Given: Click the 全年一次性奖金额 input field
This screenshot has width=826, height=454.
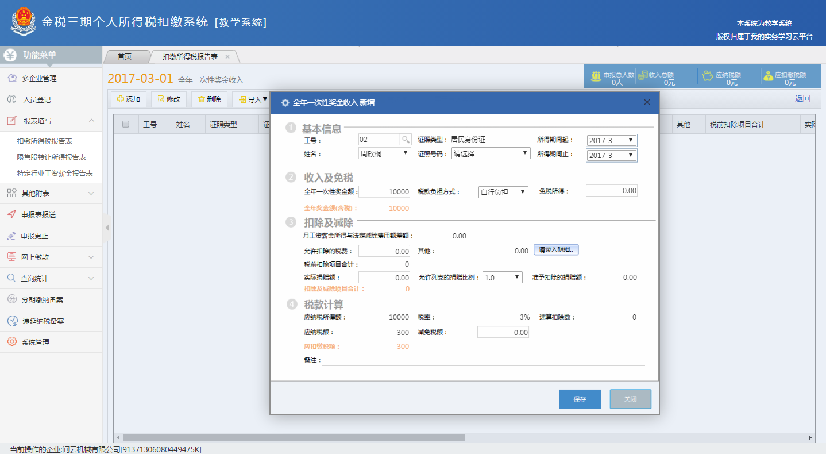Looking at the screenshot, I should pyautogui.click(x=384, y=191).
